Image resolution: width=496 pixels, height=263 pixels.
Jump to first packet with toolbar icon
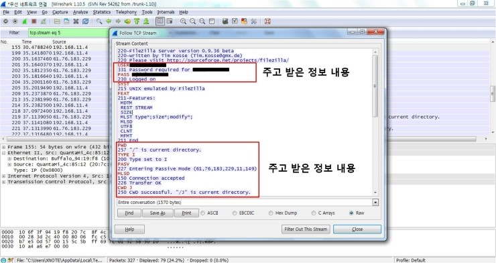(137, 21)
